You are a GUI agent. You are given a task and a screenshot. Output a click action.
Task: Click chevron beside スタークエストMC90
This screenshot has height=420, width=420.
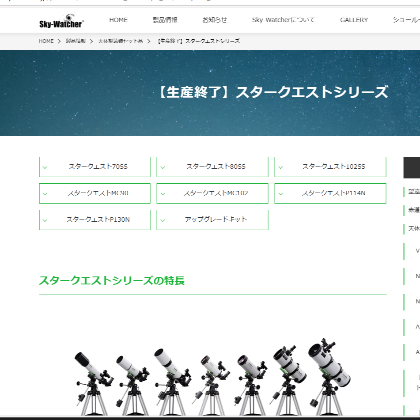[45, 194]
